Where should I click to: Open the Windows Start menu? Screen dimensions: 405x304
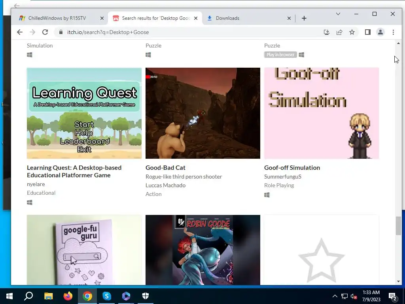coord(9,296)
